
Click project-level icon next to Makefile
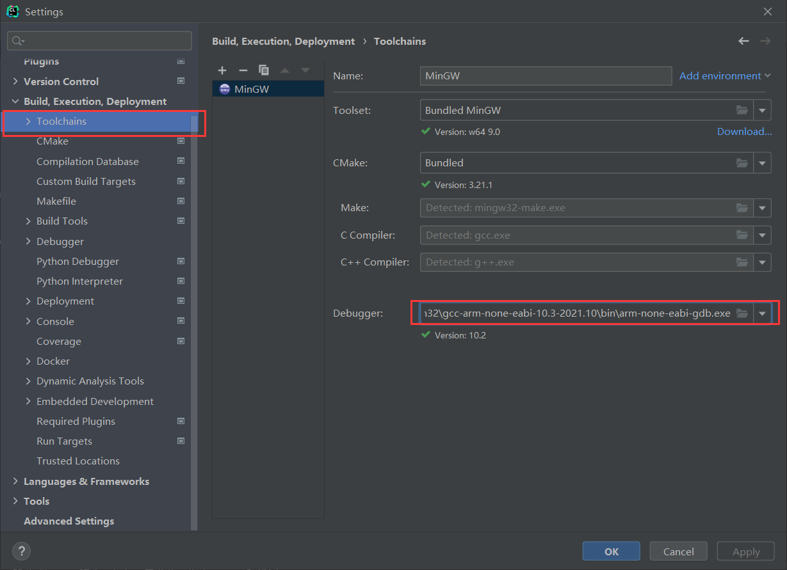click(181, 201)
